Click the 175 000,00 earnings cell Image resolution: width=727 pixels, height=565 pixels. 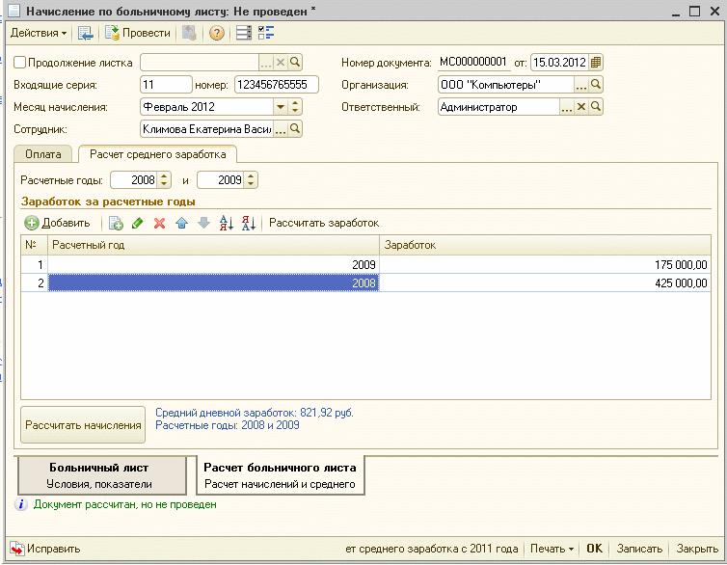coord(546,264)
